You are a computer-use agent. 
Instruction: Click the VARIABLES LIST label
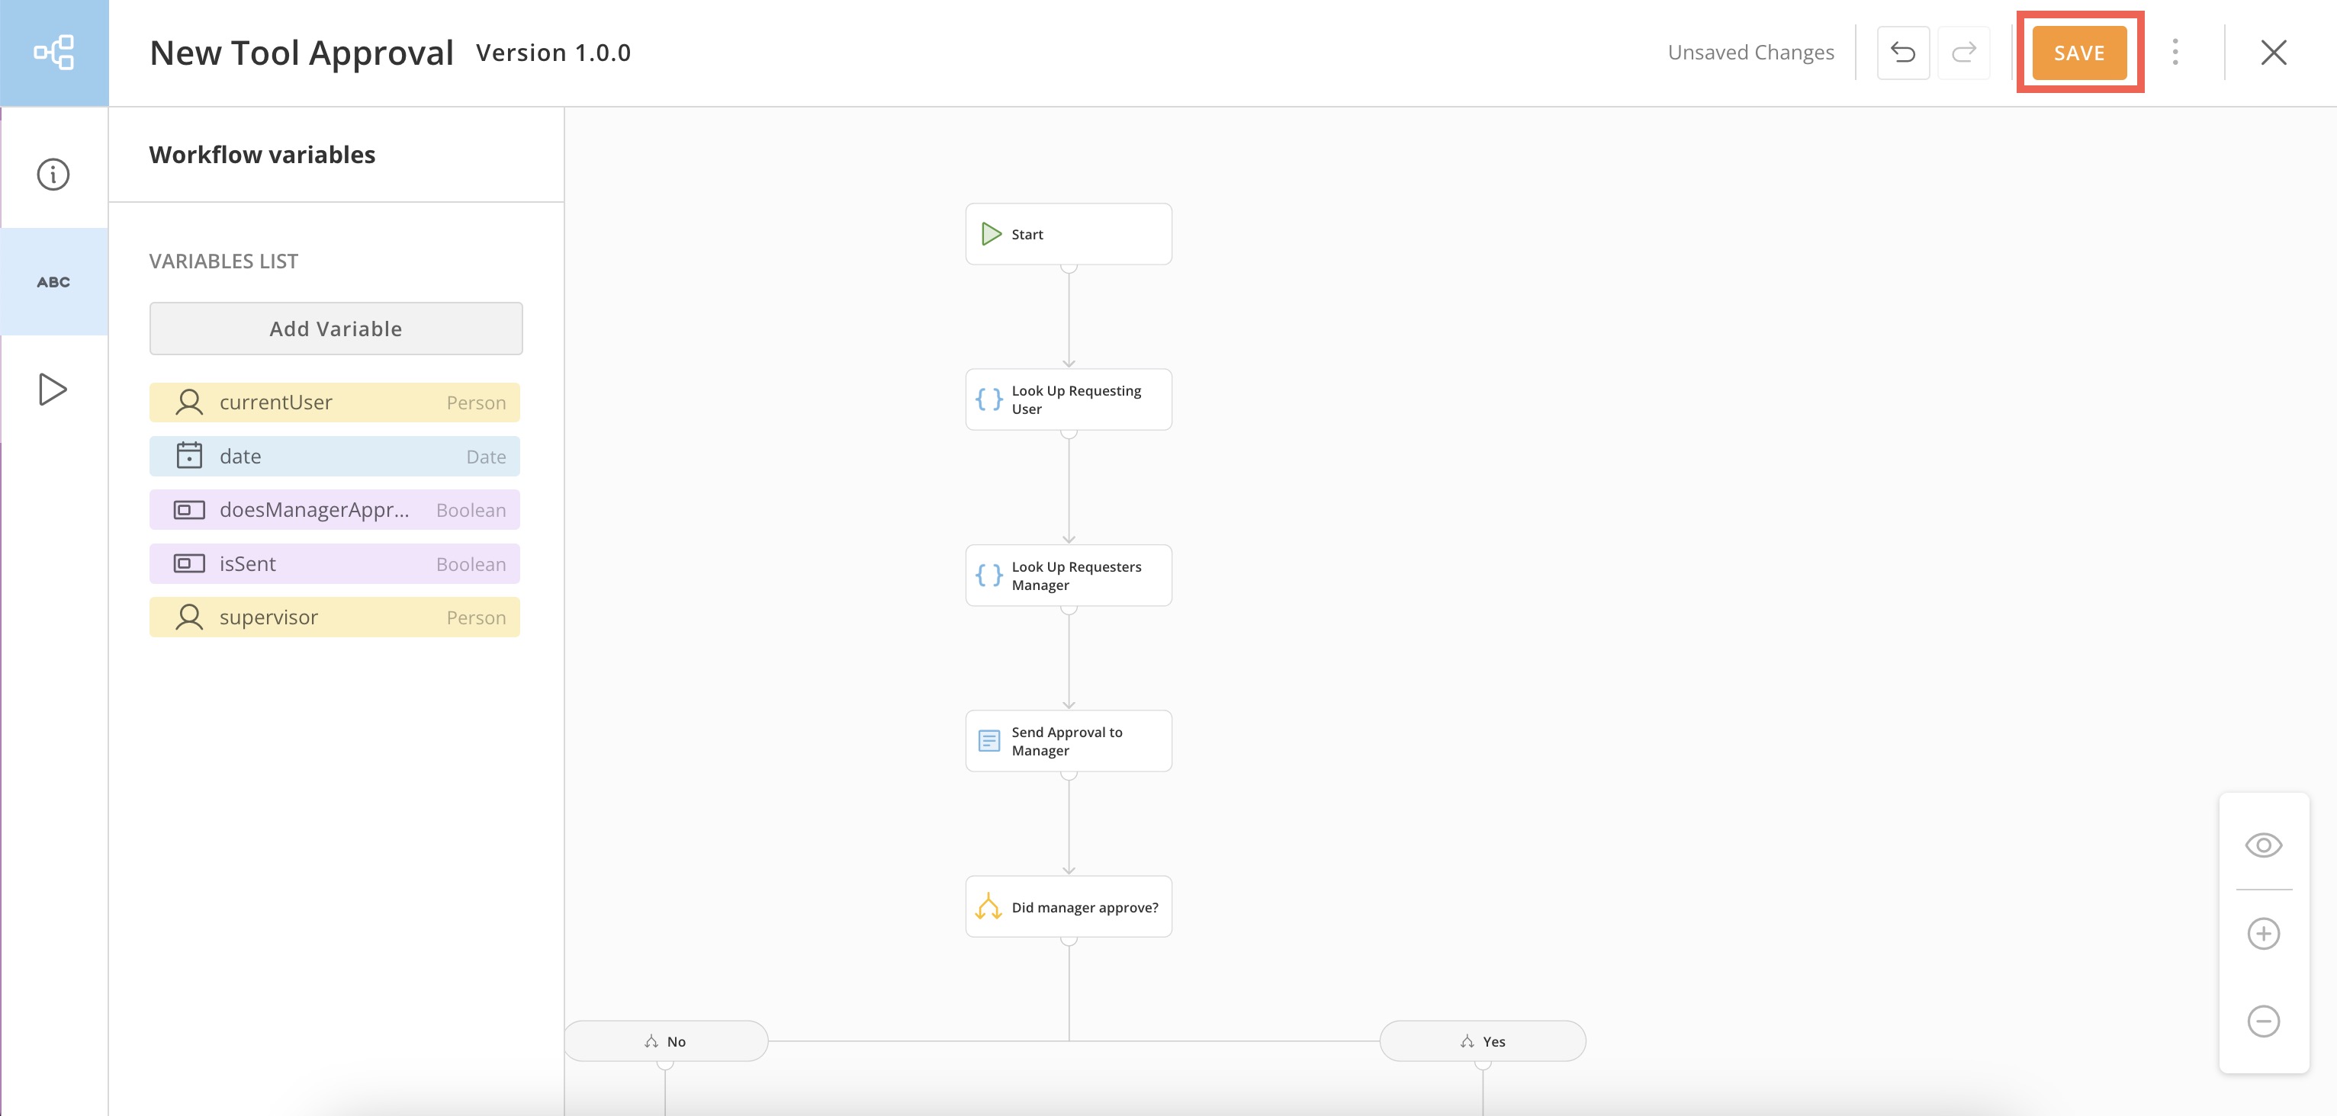[x=223, y=261]
